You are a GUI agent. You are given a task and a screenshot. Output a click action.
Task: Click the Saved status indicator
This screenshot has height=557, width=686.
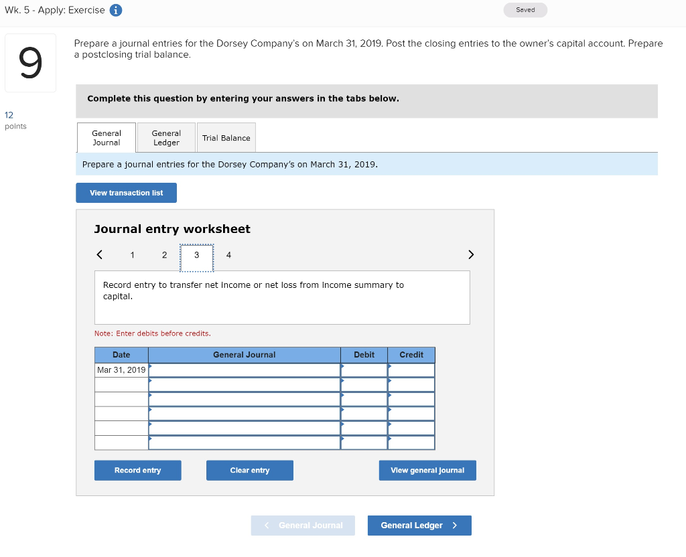click(525, 10)
